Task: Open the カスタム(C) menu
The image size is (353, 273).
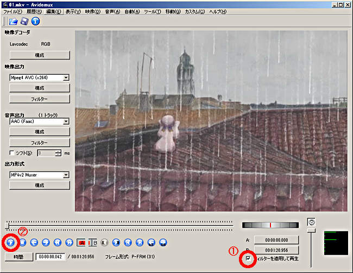Action: [195, 11]
